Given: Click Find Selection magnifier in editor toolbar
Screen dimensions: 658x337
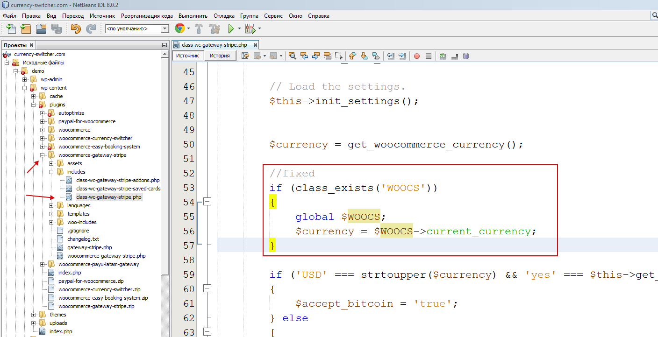Looking at the screenshot, I should 293,56.
